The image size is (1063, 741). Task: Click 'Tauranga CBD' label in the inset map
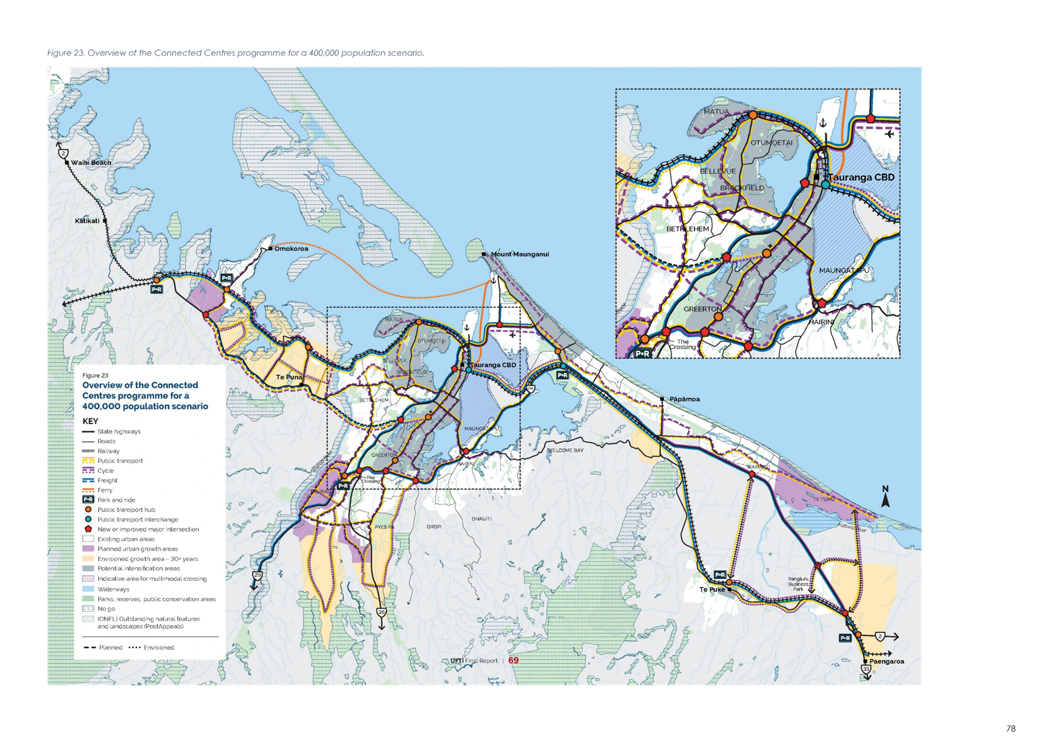(861, 177)
